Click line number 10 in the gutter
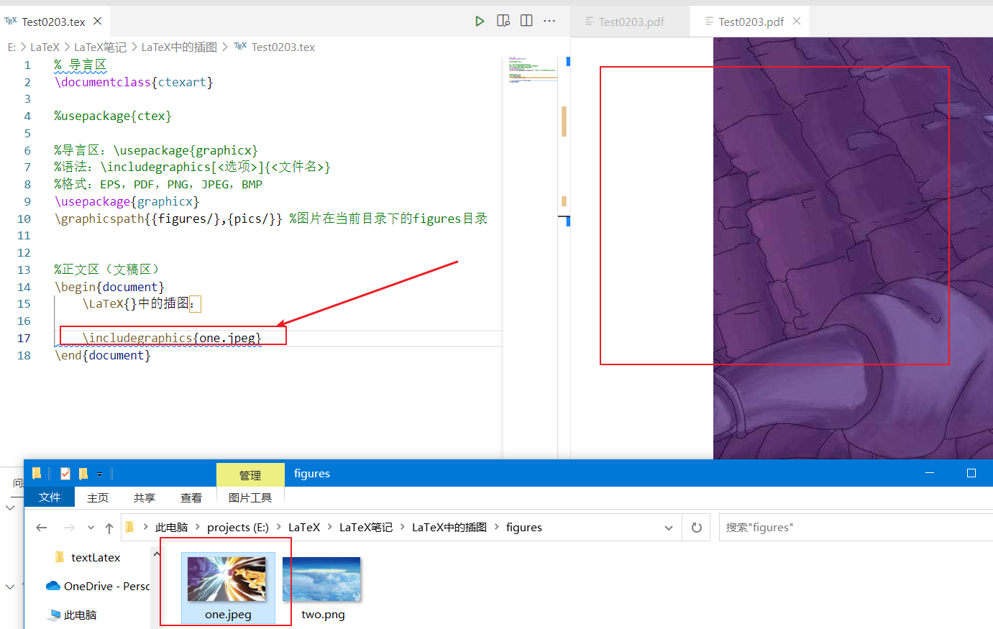This screenshot has width=993, height=629. 24,219
